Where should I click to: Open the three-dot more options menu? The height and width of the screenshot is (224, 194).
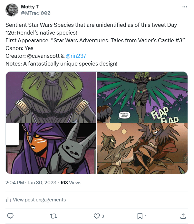(x=184, y=7)
